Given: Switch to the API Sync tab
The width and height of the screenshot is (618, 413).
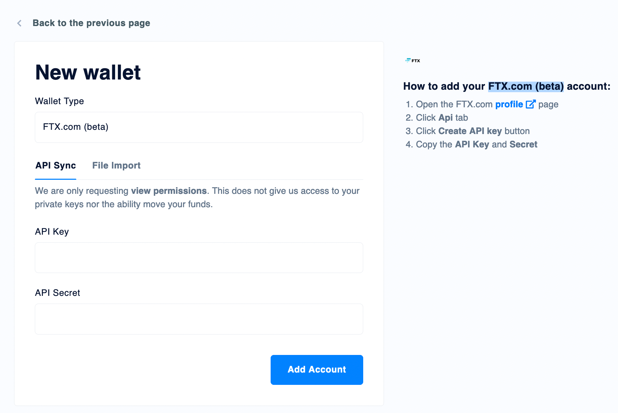Looking at the screenshot, I should (x=56, y=166).
